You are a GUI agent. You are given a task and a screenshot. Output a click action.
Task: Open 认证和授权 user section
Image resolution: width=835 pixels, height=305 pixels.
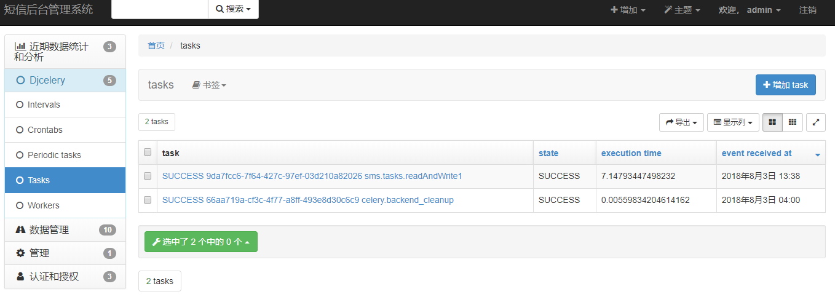[x=54, y=277]
